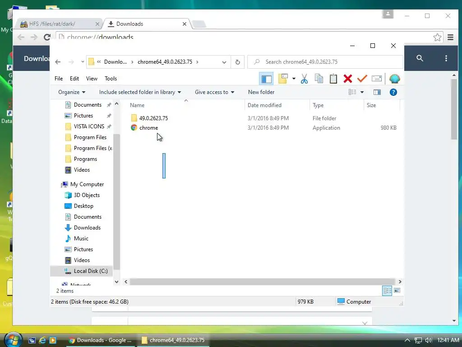Image resolution: width=462 pixels, height=347 pixels.
Task: Select the chrome application file
Action: click(x=148, y=128)
